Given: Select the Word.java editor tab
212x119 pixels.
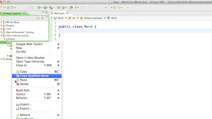Looking at the screenshot, I should pos(59,13).
